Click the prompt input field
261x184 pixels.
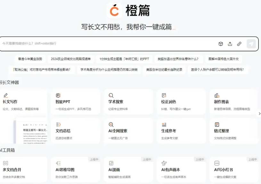106,44
